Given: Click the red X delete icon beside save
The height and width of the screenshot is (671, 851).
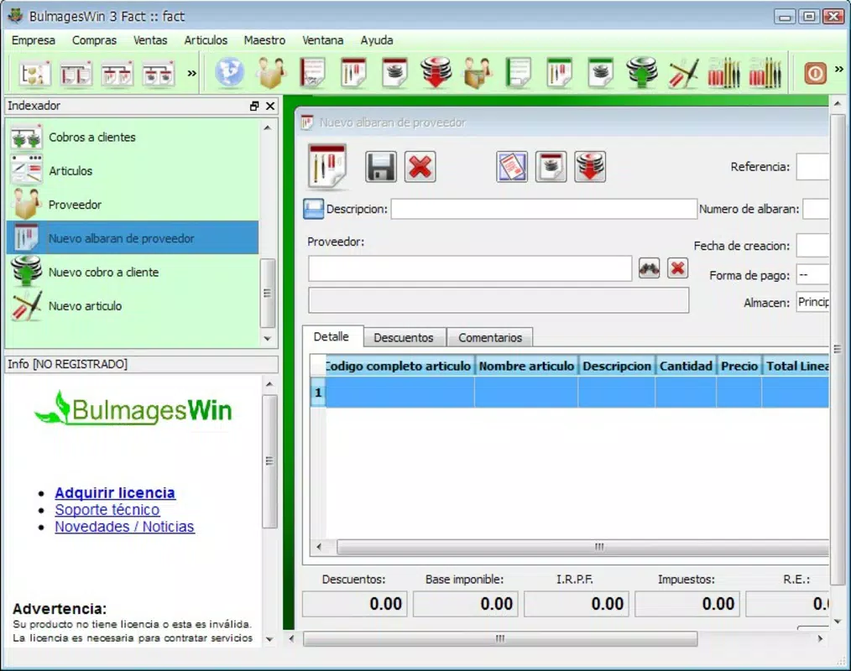Looking at the screenshot, I should pos(420,167).
